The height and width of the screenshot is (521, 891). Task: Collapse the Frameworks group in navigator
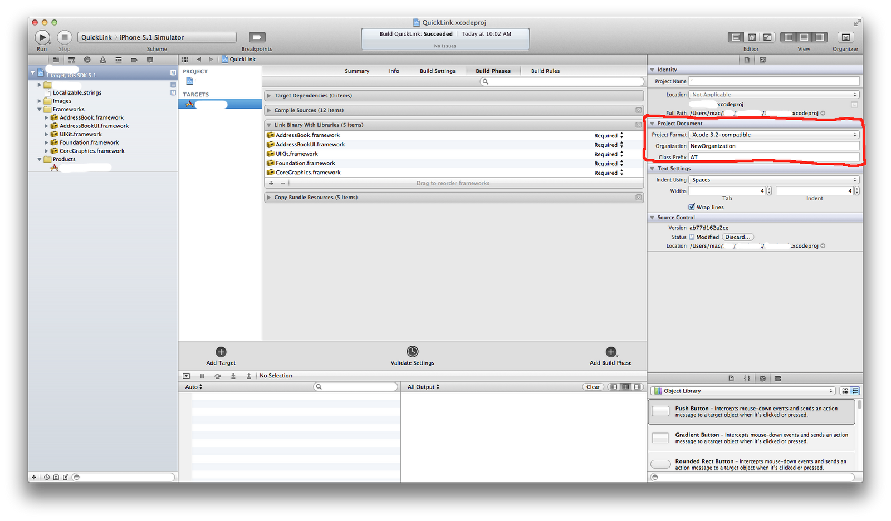[40, 110]
